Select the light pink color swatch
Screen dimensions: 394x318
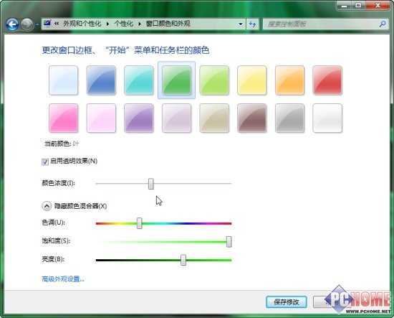(101, 118)
